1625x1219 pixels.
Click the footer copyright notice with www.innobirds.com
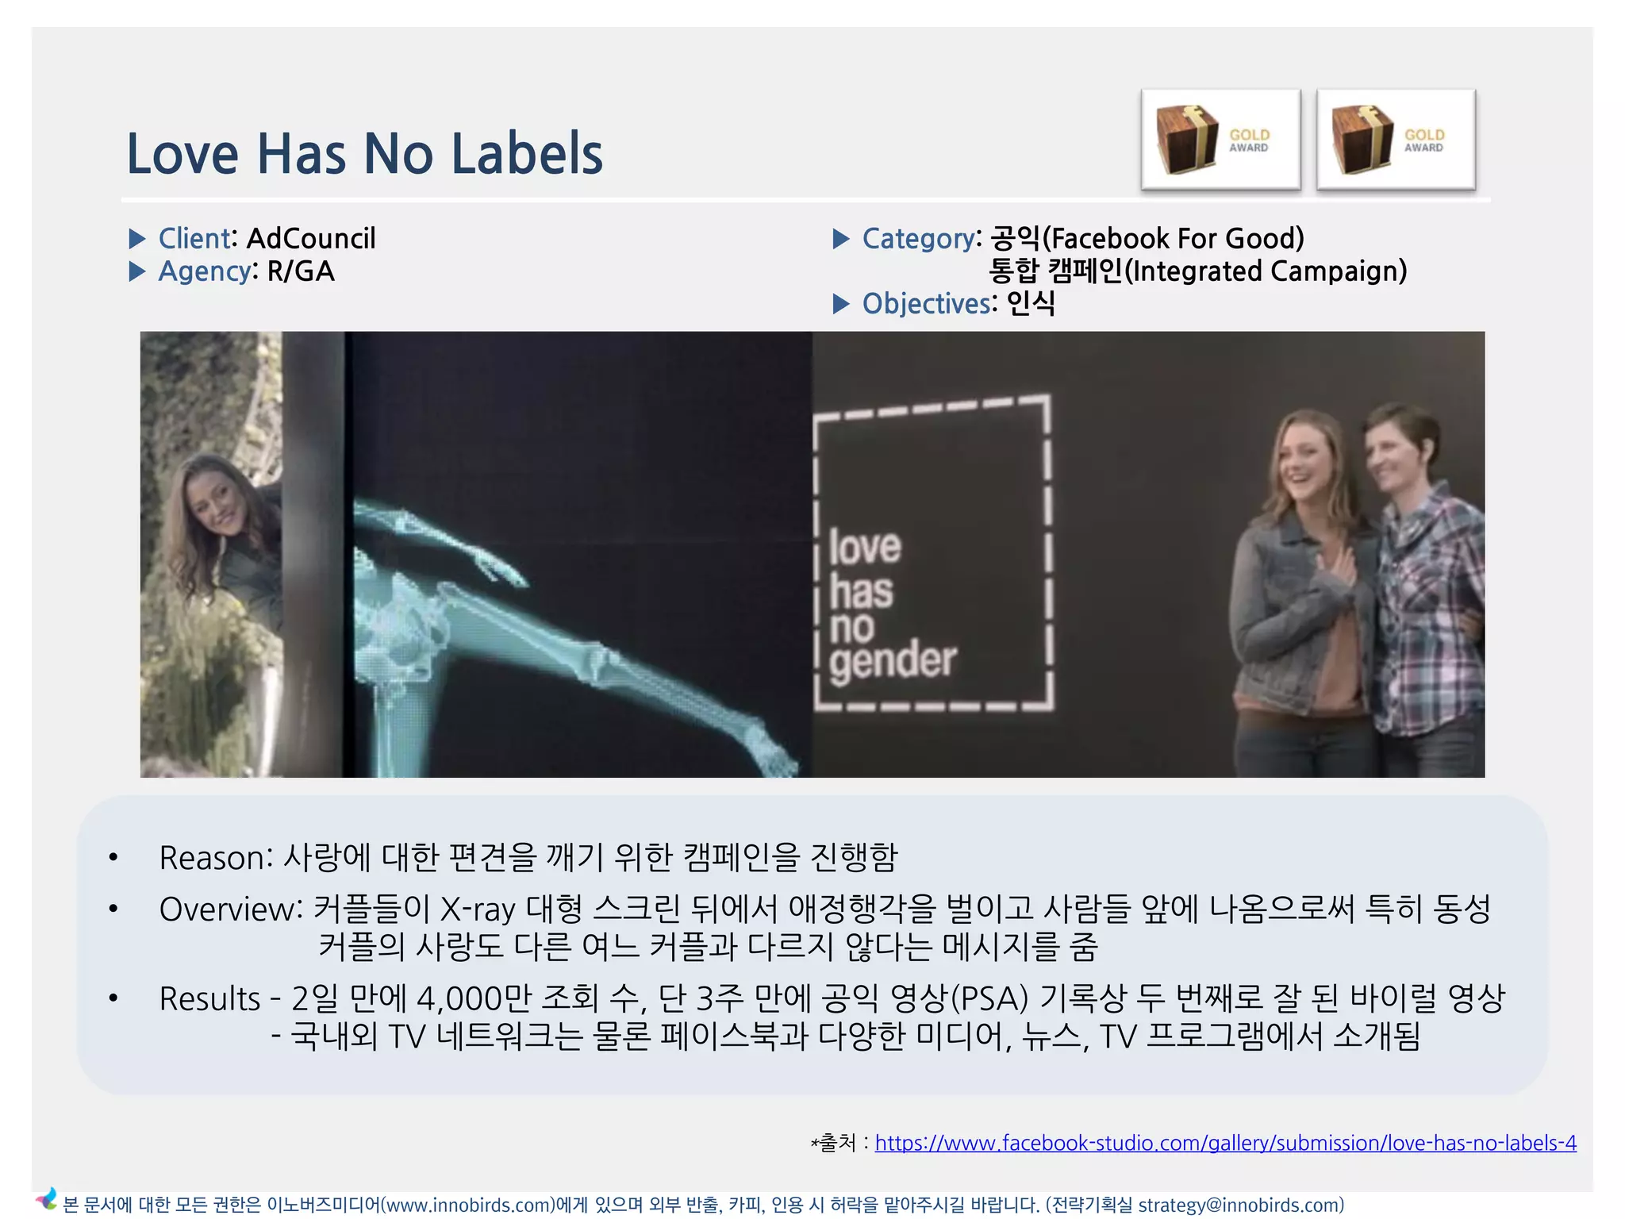click(703, 1205)
